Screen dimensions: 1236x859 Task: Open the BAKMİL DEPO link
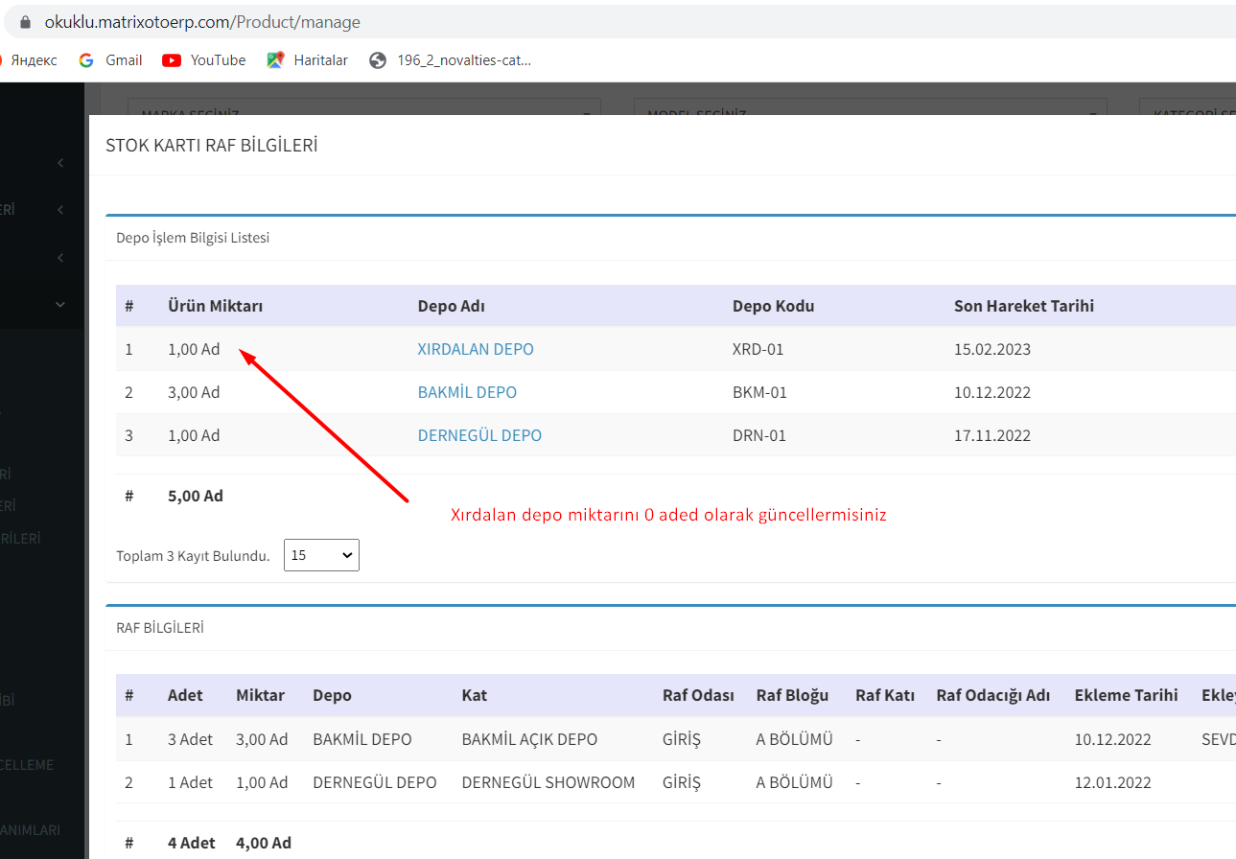pyautogui.click(x=467, y=392)
